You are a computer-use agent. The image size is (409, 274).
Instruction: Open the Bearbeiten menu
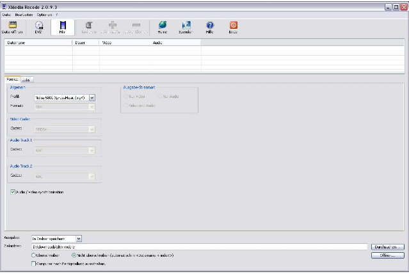[x=24, y=15]
